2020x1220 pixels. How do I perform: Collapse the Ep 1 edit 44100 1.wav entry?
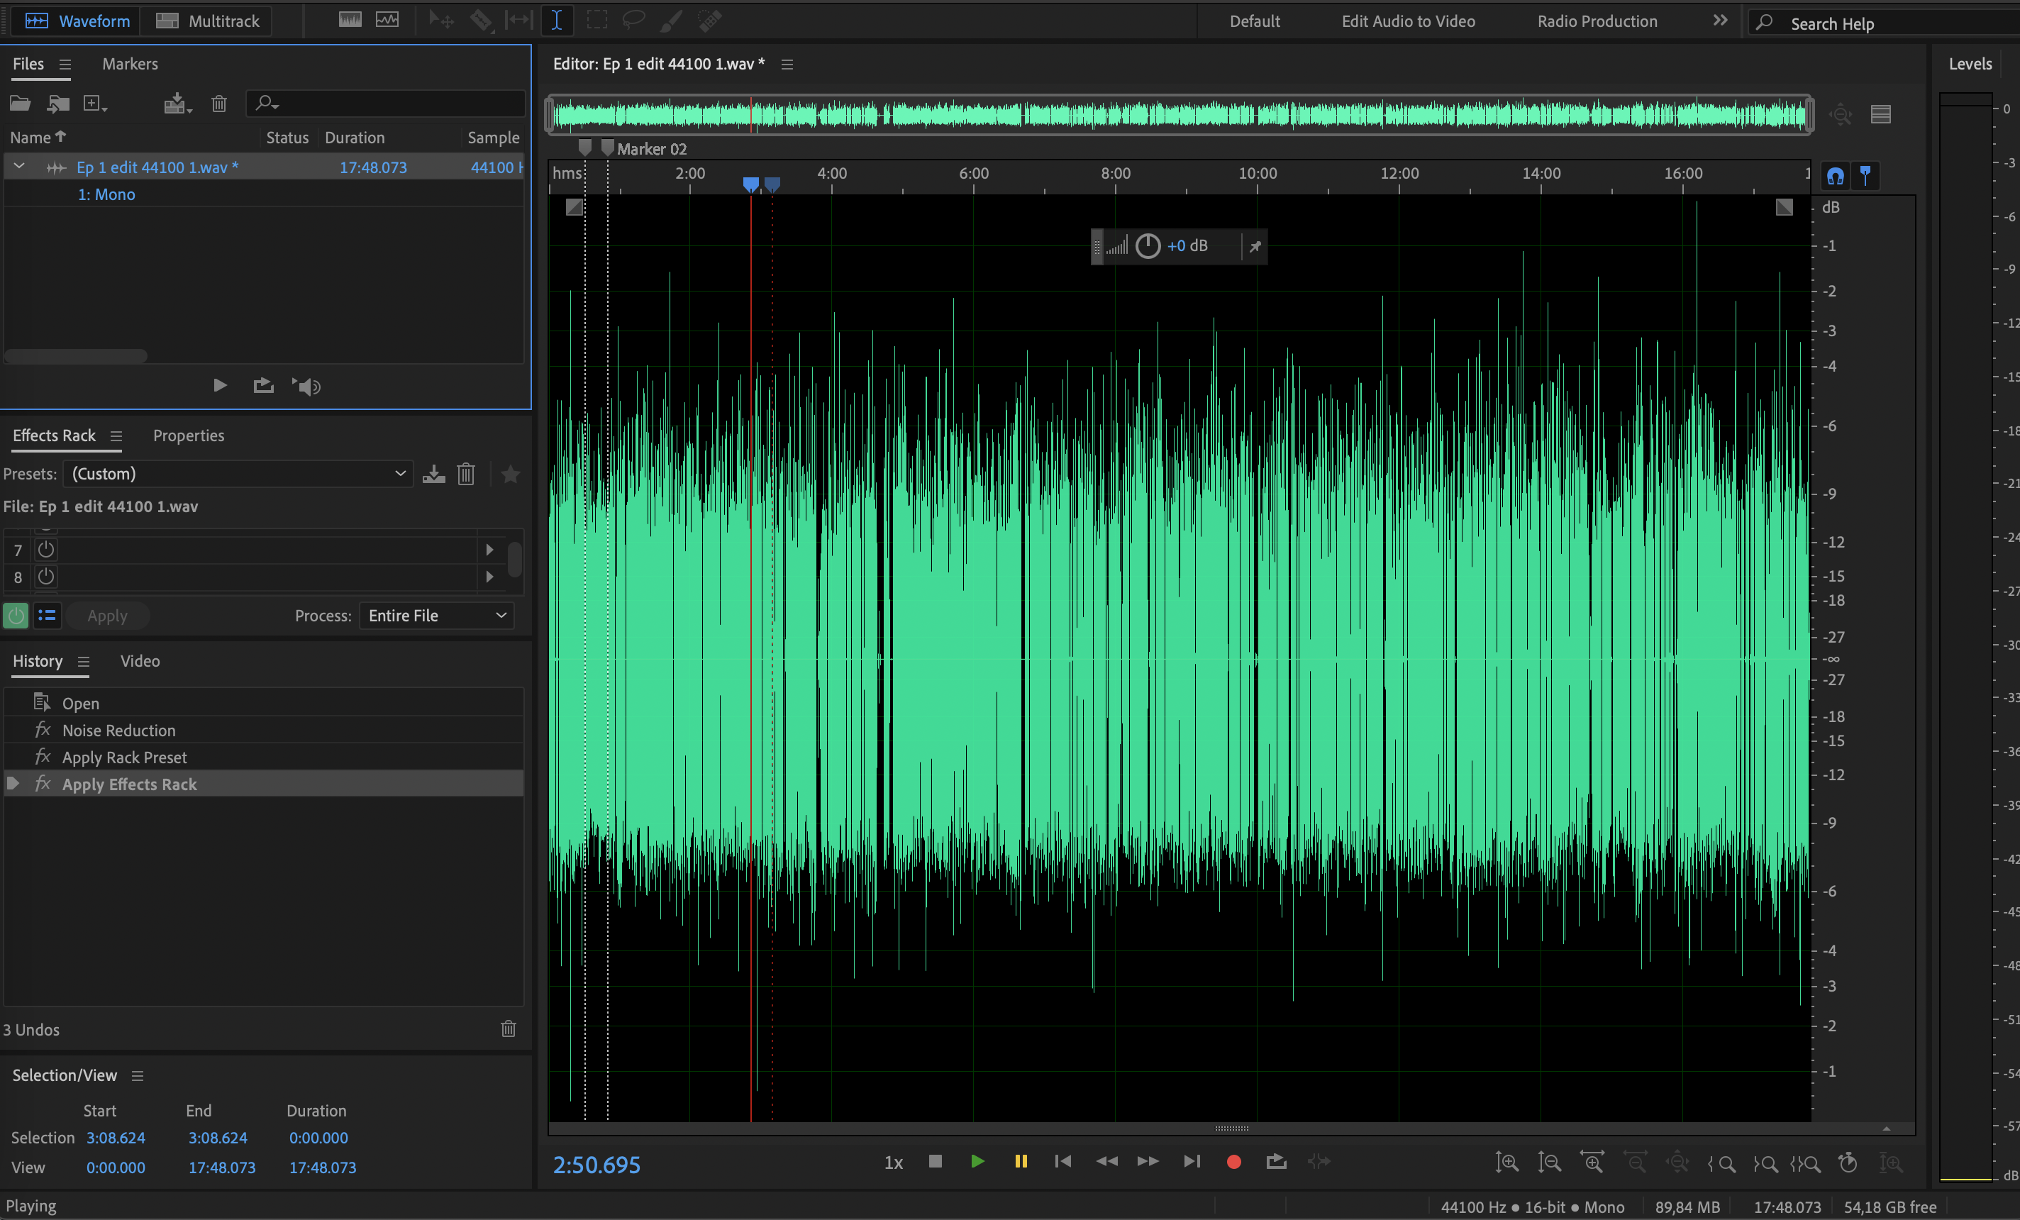[x=19, y=167]
